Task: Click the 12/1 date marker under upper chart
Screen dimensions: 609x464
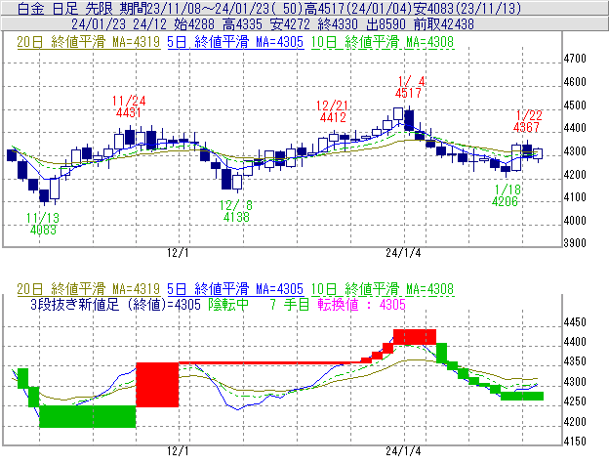Action: (x=178, y=253)
